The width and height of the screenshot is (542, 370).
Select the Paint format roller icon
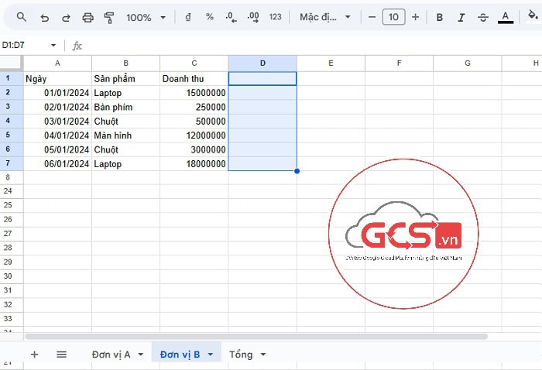109,17
